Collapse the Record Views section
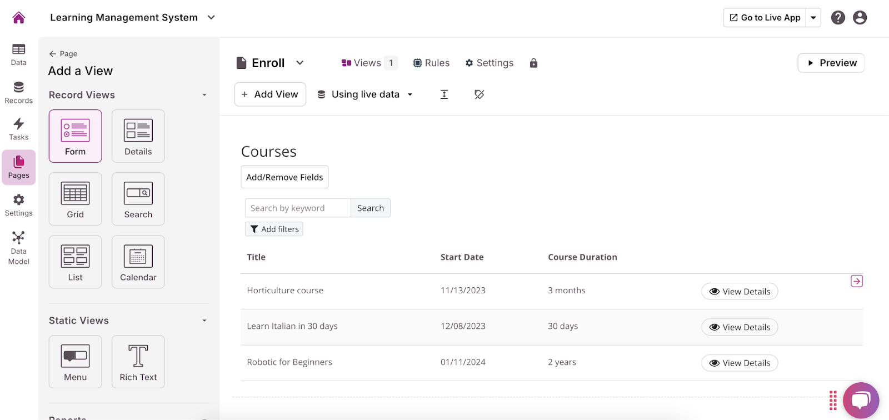Screen dimensions: 889x420 click(x=204, y=95)
